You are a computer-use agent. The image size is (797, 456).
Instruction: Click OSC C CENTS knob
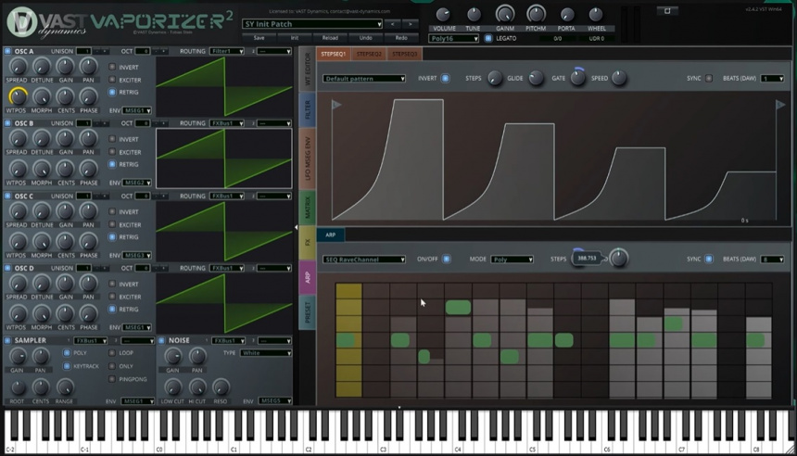[65, 242]
